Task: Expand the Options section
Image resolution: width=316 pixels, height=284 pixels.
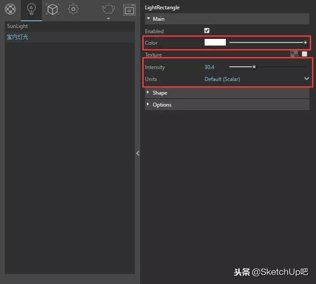Action: [x=227, y=105]
